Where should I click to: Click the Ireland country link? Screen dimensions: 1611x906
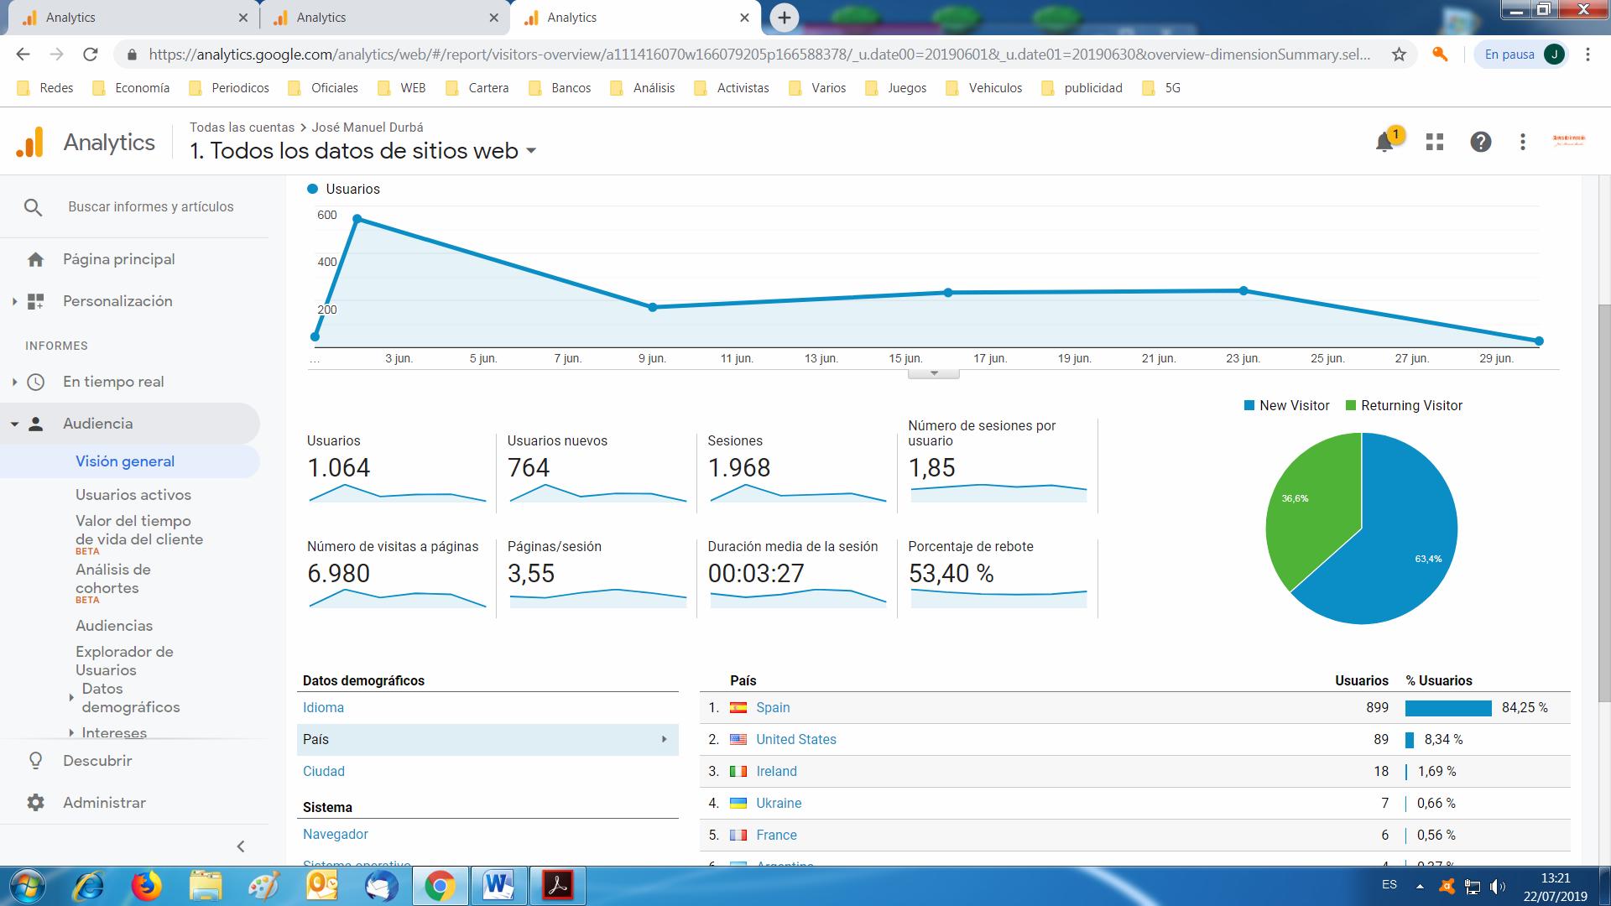pos(776,772)
